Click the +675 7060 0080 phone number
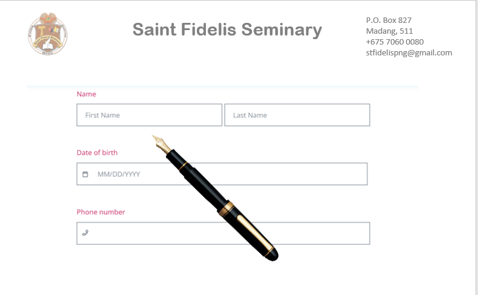The width and height of the screenshot is (478, 295). point(394,42)
